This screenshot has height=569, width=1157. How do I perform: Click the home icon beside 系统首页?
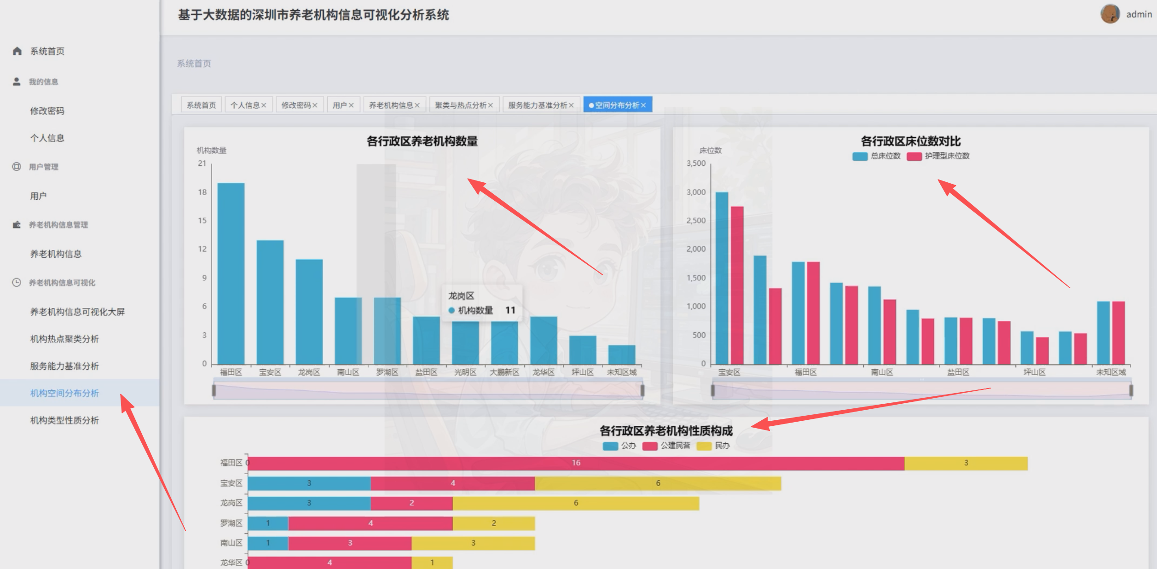coord(17,51)
